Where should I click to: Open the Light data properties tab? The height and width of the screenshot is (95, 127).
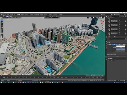coord(106,57)
